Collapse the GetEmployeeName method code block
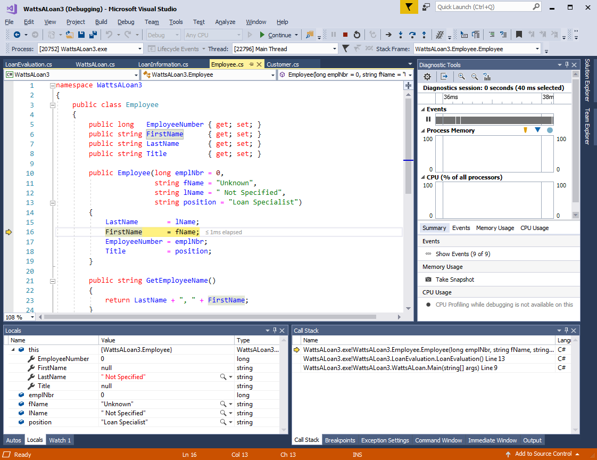Image resolution: width=597 pixels, height=460 pixels. click(53, 281)
